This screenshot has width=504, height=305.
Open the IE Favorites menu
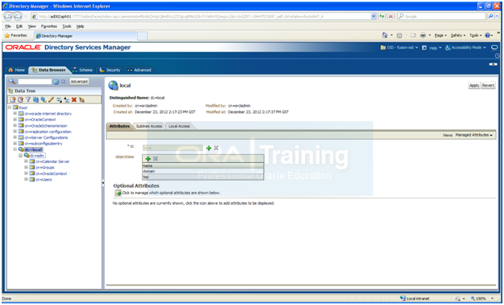pyautogui.click(x=49, y=26)
